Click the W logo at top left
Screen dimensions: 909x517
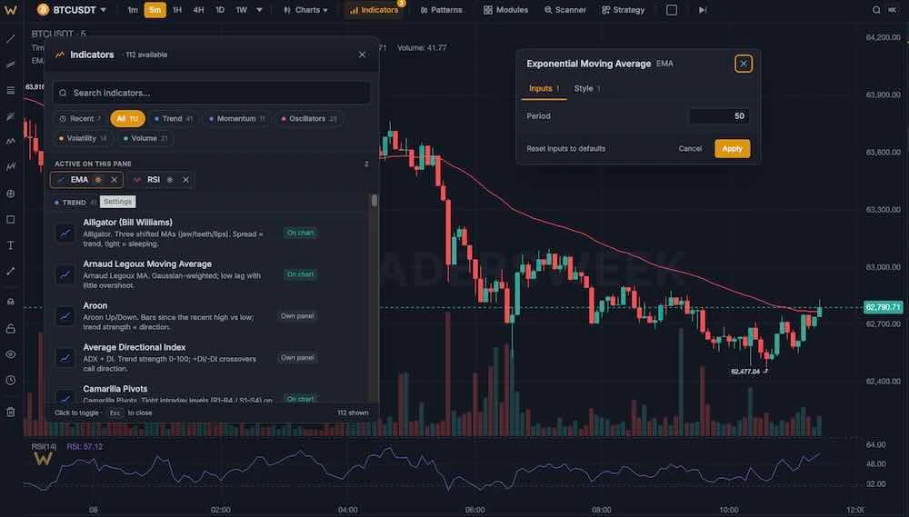pyautogui.click(x=10, y=10)
